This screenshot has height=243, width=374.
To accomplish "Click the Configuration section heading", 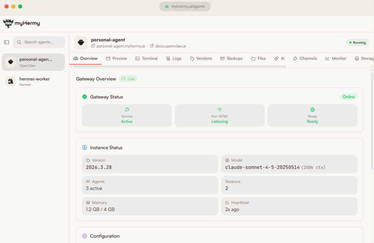I will click(105, 236).
